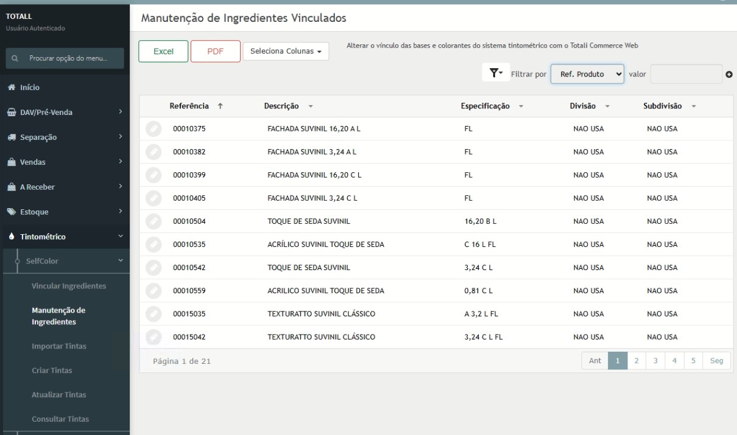
Task: Open the Seleciona Colunas dropdown
Action: [286, 52]
